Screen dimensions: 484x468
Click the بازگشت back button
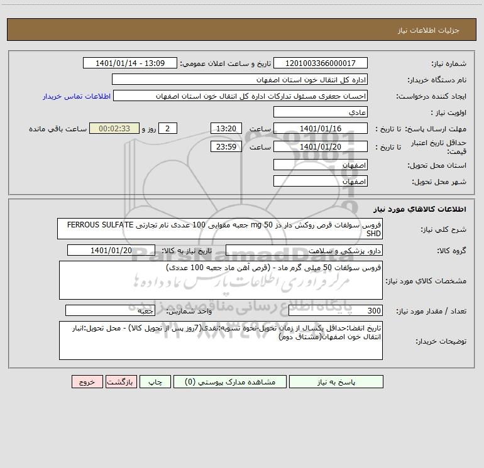(x=121, y=381)
